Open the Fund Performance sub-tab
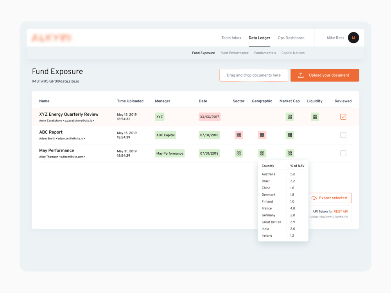Image resolution: width=391 pixels, height=293 pixels. tap(235, 53)
